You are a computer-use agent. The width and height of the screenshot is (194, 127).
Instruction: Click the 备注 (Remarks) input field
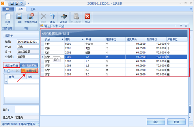point(27,109)
